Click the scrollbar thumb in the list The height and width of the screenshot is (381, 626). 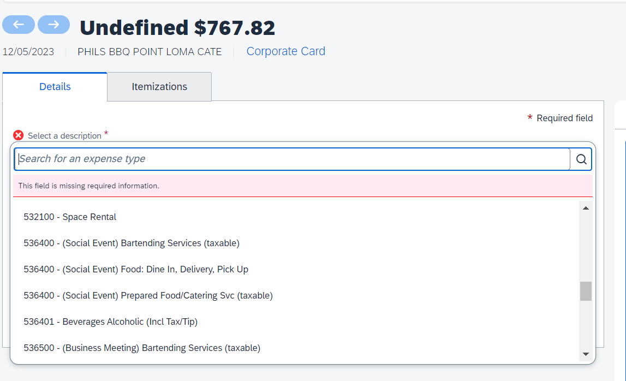[x=585, y=291]
